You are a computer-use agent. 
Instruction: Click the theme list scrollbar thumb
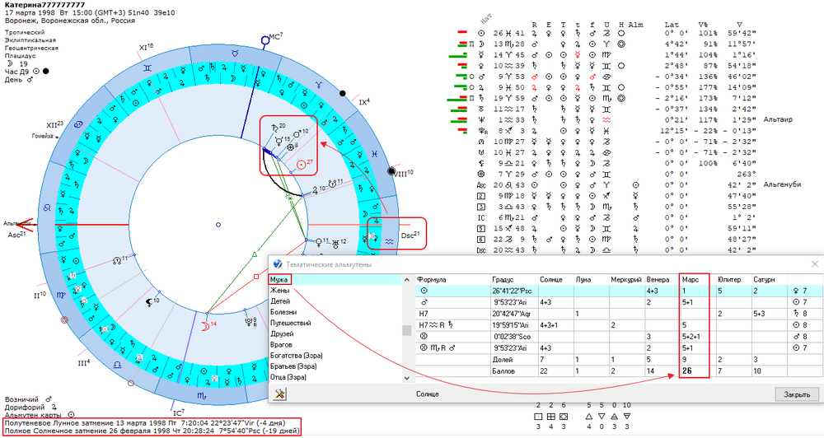coord(406,330)
